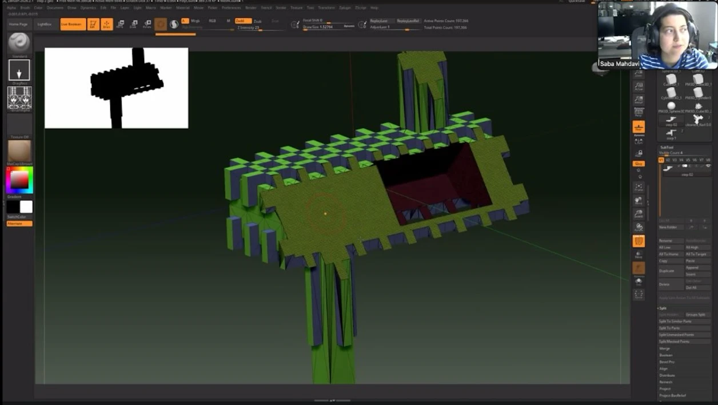This screenshot has height=405, width=718.
Task: Click the Persp perspective icon
Action: (x=639, y=113)
